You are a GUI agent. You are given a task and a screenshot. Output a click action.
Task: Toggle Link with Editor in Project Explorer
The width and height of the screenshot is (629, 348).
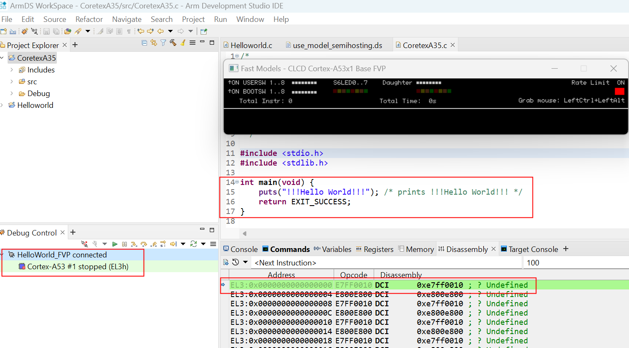(x=154, y=43)
